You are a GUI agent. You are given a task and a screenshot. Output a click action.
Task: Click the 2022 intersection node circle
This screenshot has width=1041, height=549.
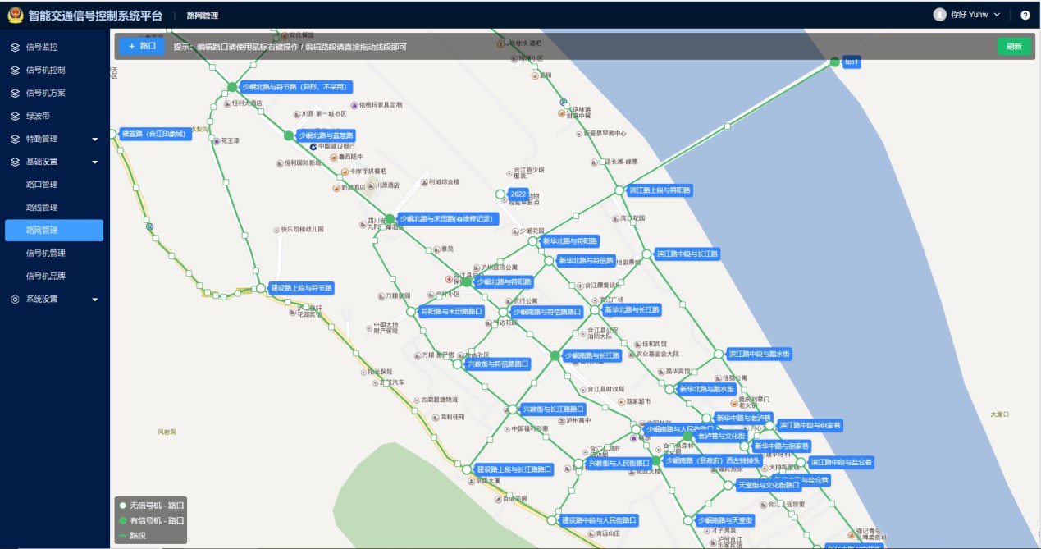(500, 194)
